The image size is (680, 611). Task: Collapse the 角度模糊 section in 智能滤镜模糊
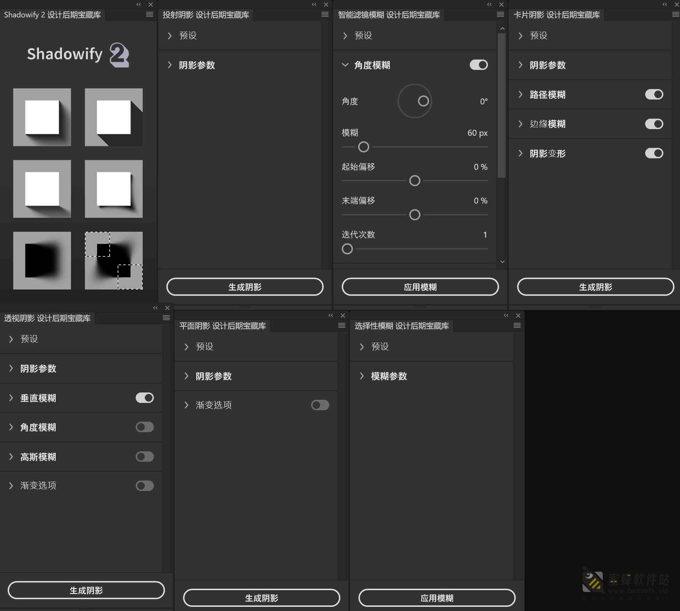[345, 65]
